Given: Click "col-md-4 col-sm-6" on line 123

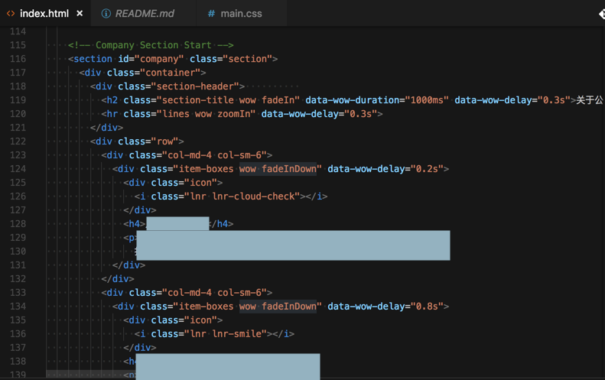Looking at the screenshot, I should click(x=214, y=155).
